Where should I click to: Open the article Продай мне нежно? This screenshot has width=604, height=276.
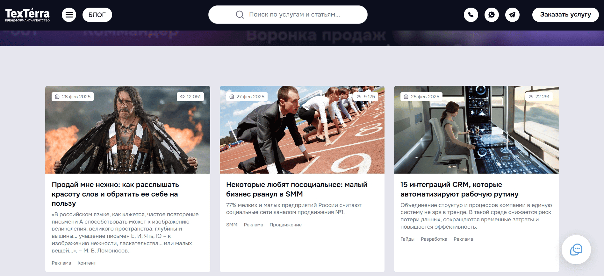(x=115, y=194)
